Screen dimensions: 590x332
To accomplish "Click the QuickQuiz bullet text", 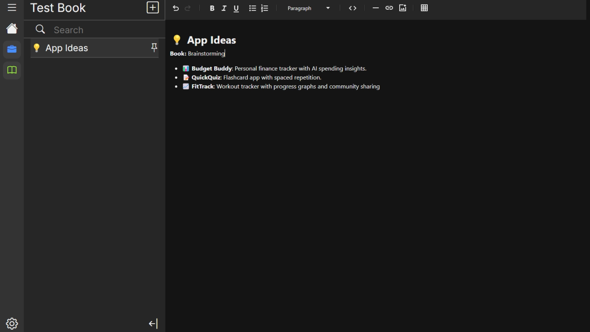I will [252, 77].
